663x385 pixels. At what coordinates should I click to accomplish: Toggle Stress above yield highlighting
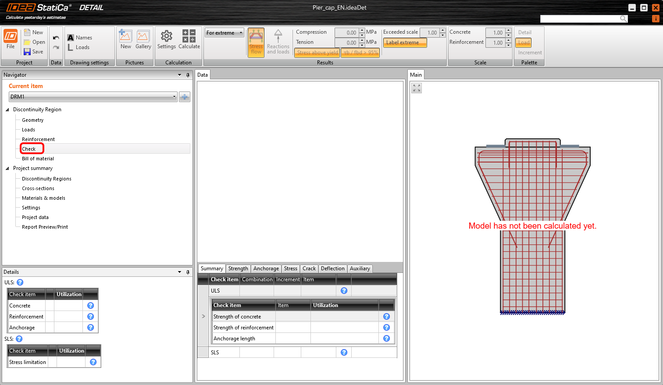pos(317,53)
